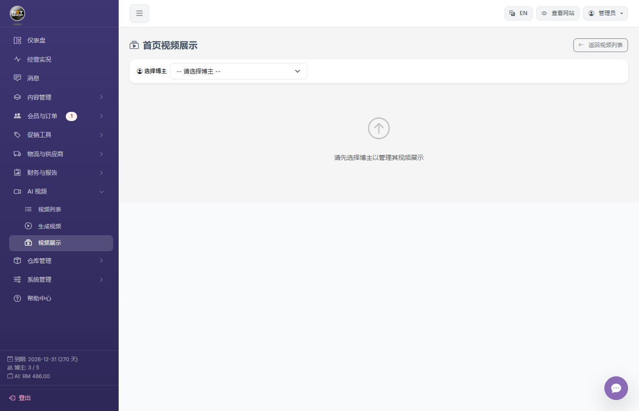
Task: Expand the 促销工具 submenu chevron
Action: point(101,135)
